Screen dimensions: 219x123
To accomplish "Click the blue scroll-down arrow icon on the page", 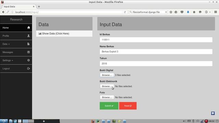I will click(213, 113).
